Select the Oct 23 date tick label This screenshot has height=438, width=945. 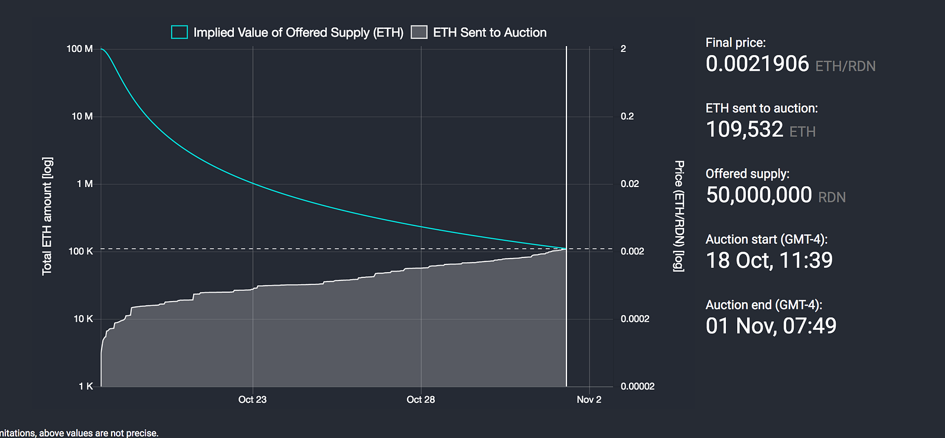[252, 400]
